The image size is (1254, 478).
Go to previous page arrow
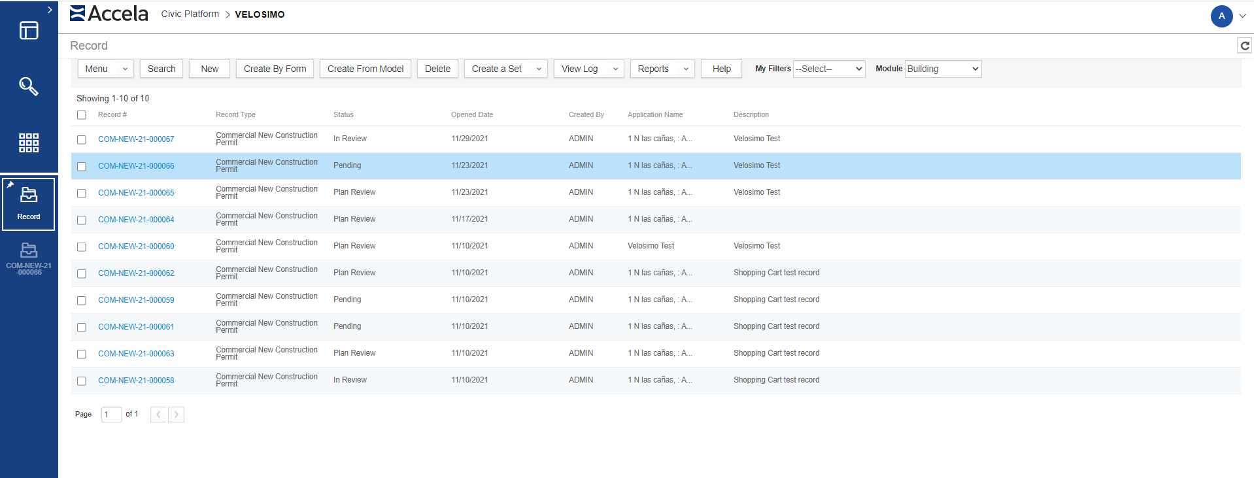click(x=158, y=415)
